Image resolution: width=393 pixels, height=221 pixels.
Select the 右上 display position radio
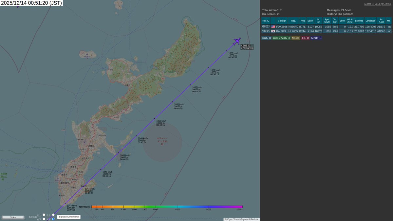[x=53, y=215]
